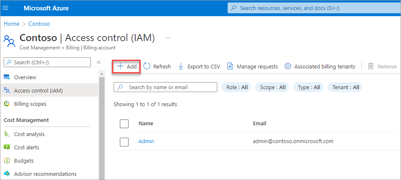Open the Tenant : All filter
Viewport: 401px width, 180px height.
click(345, 87)
